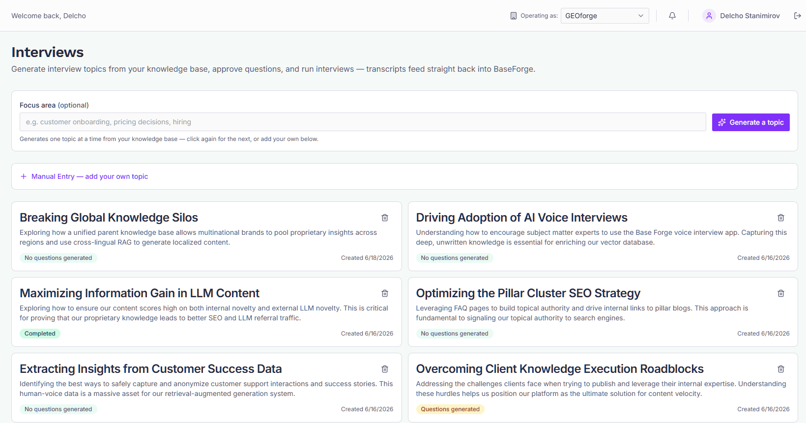Click the Interviews page heading

click(48, 52)
